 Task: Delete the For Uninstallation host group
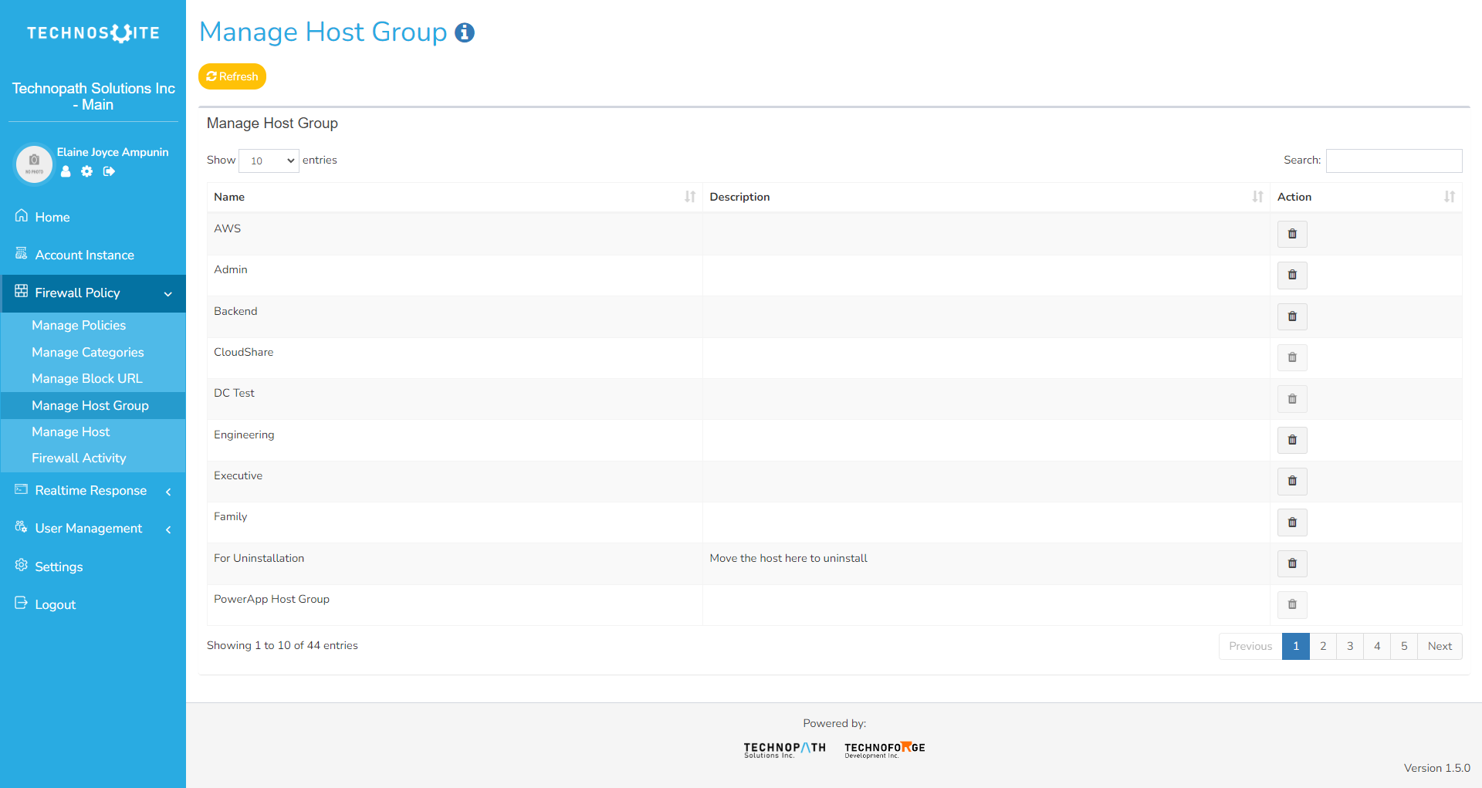click(x=1291, y=563)
